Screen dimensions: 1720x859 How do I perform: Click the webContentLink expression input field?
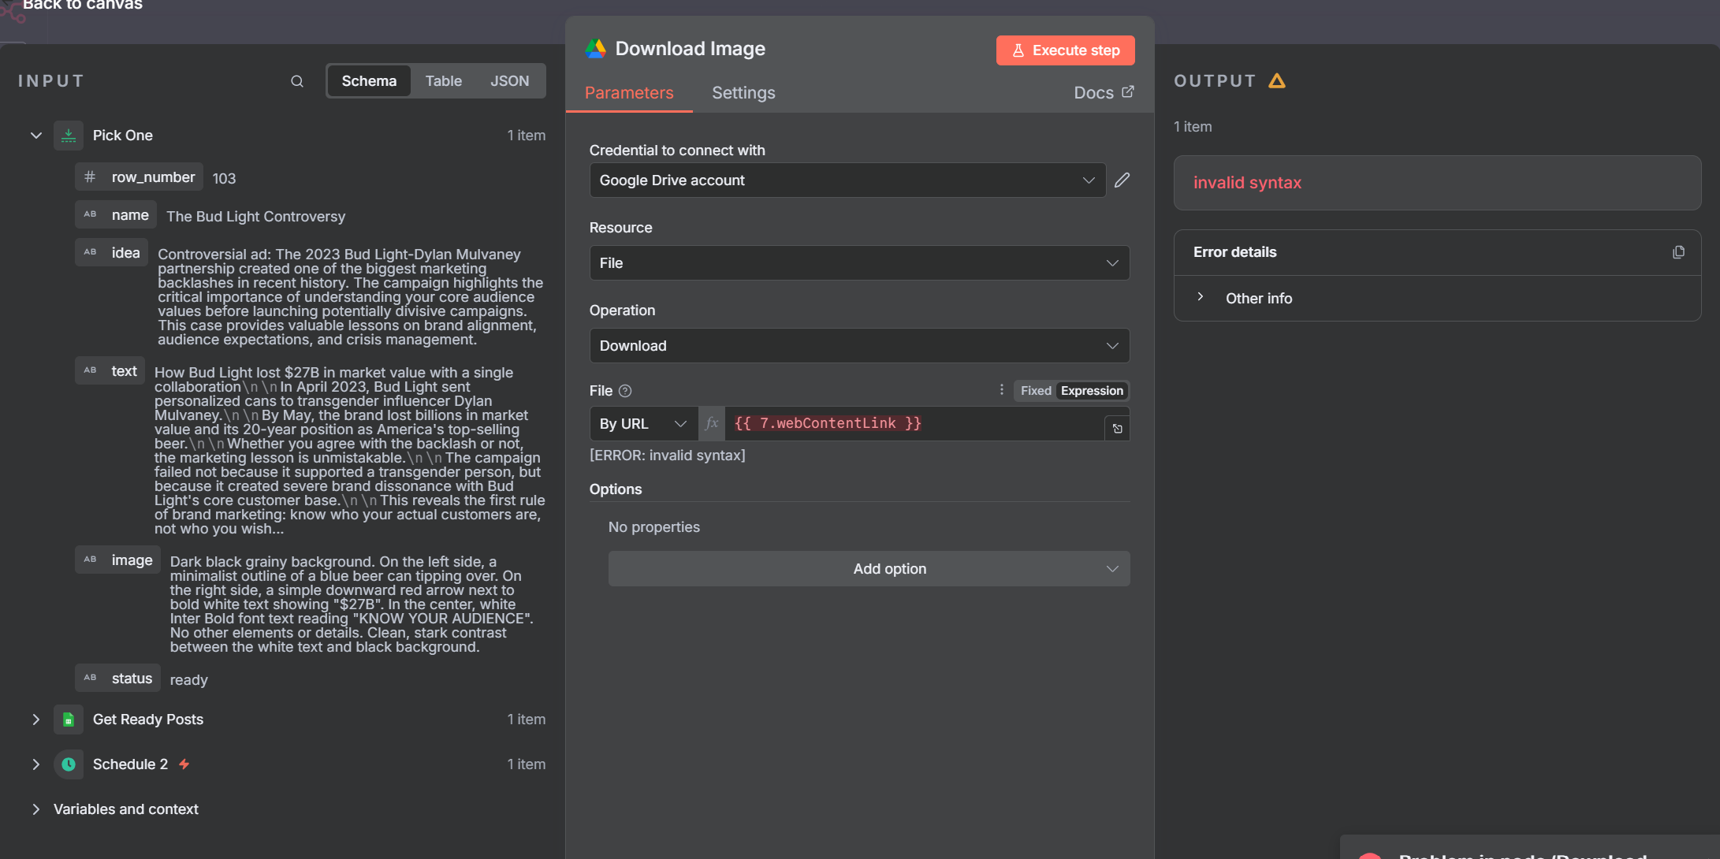click(x=914, y=424)
